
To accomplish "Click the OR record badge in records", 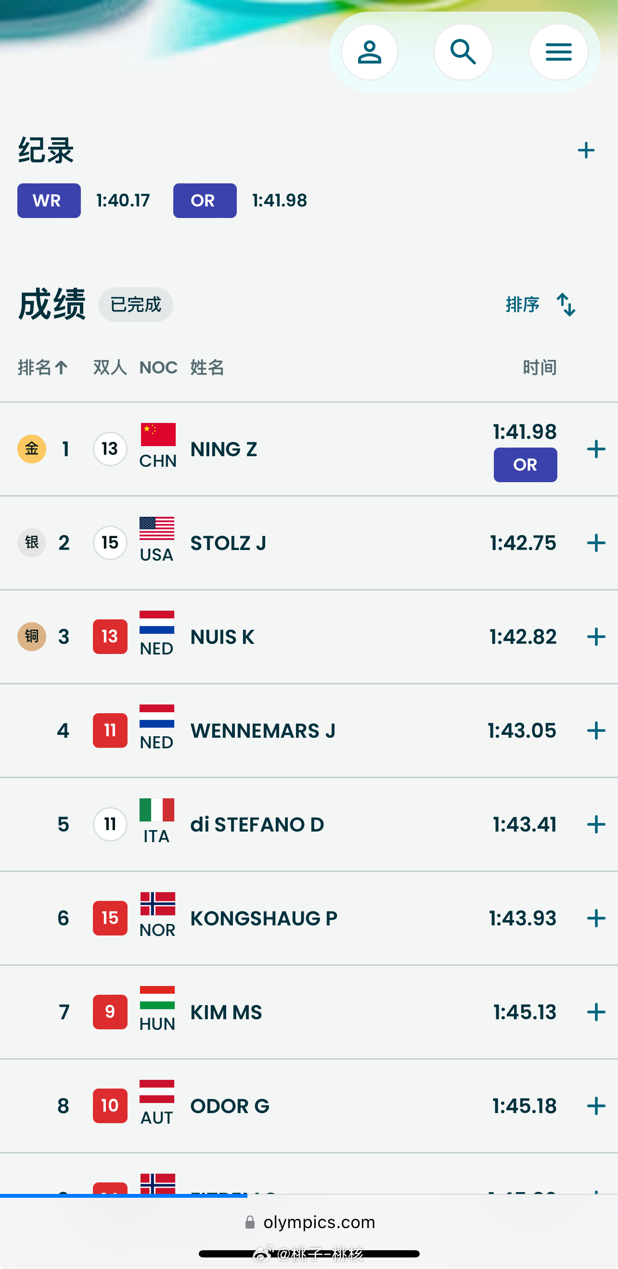I will [x=205, y=201].
